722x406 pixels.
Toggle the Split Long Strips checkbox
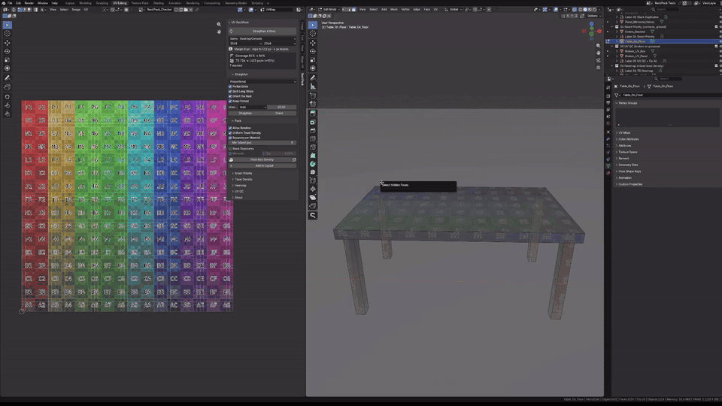click(230, 91)
